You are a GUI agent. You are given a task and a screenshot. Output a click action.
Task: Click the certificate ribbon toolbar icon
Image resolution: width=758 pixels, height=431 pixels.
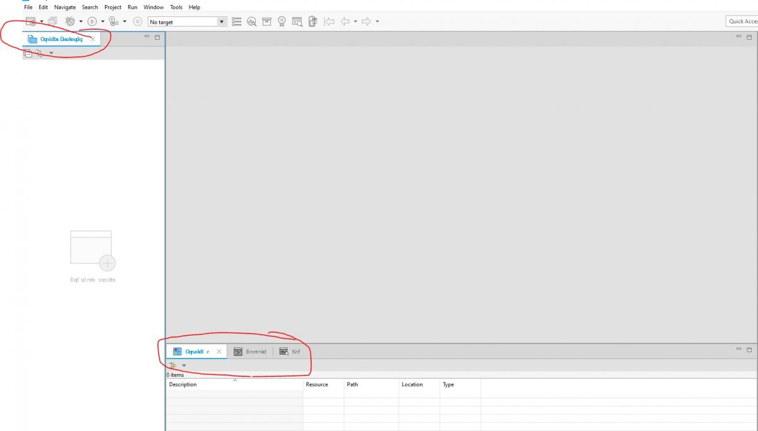pos(282,21)
